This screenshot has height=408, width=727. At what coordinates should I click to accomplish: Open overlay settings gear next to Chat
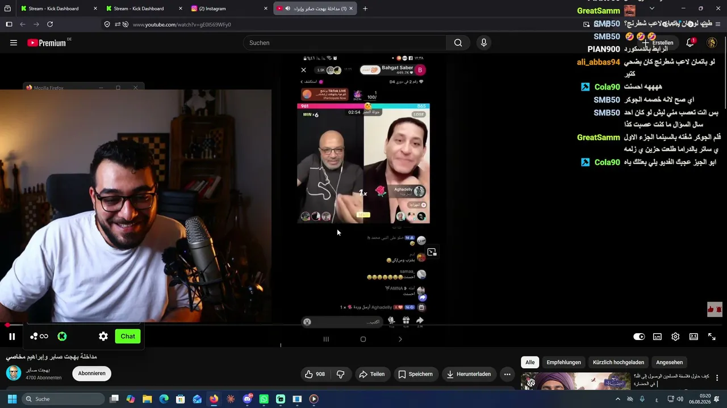coord(103,336)
